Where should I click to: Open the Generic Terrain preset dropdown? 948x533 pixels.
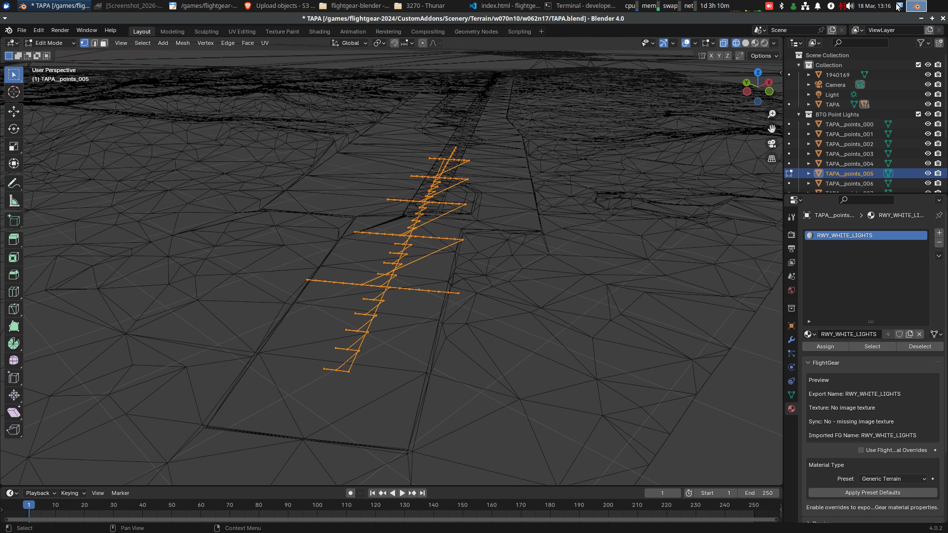tap(893, 479)
